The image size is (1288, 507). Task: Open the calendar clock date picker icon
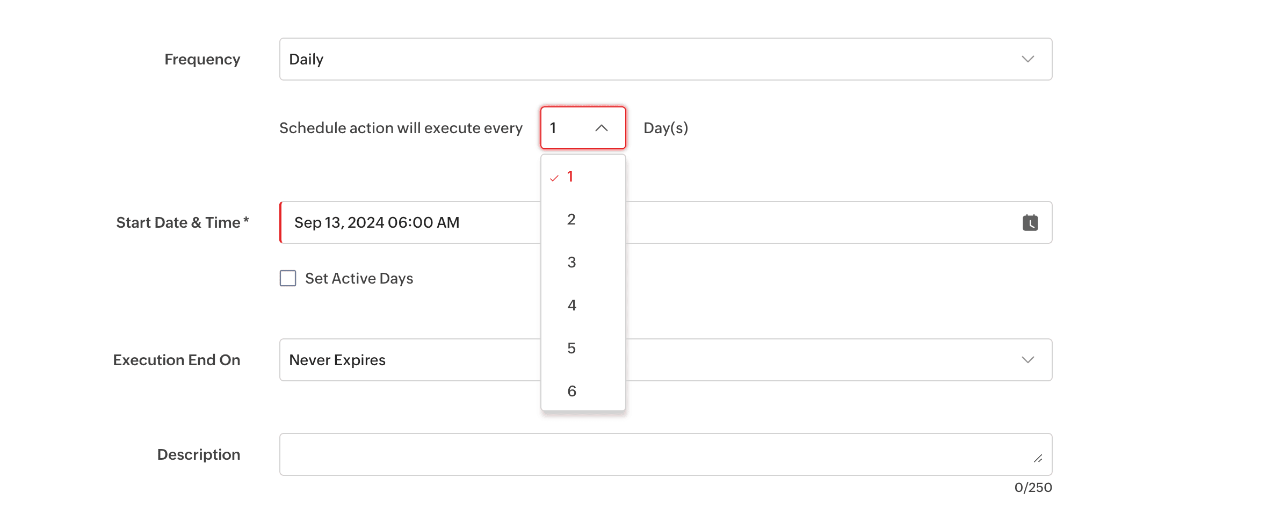click(x=1030, y=222)
